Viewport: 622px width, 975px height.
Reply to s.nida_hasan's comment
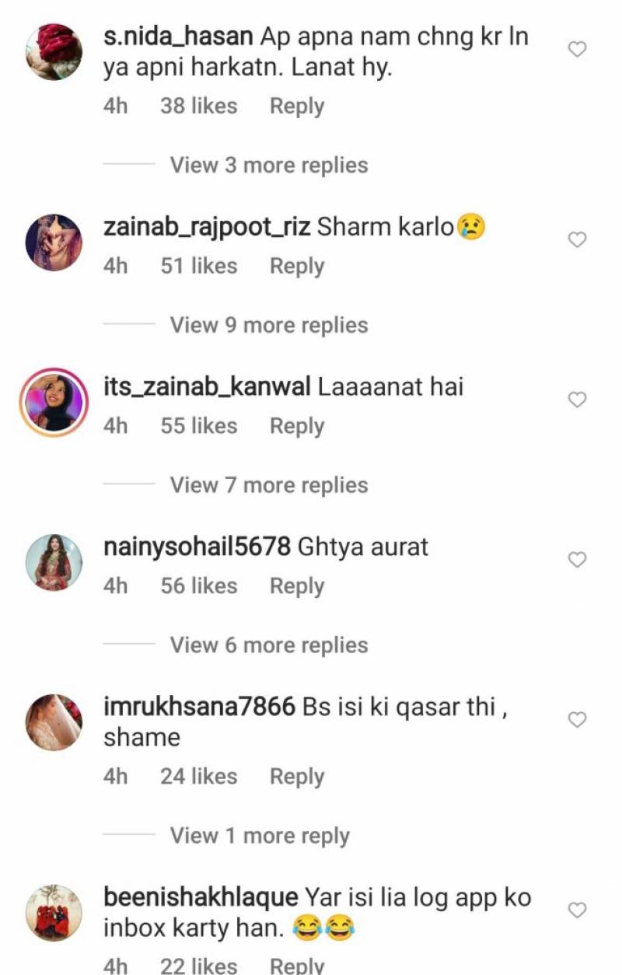[297, 107]
